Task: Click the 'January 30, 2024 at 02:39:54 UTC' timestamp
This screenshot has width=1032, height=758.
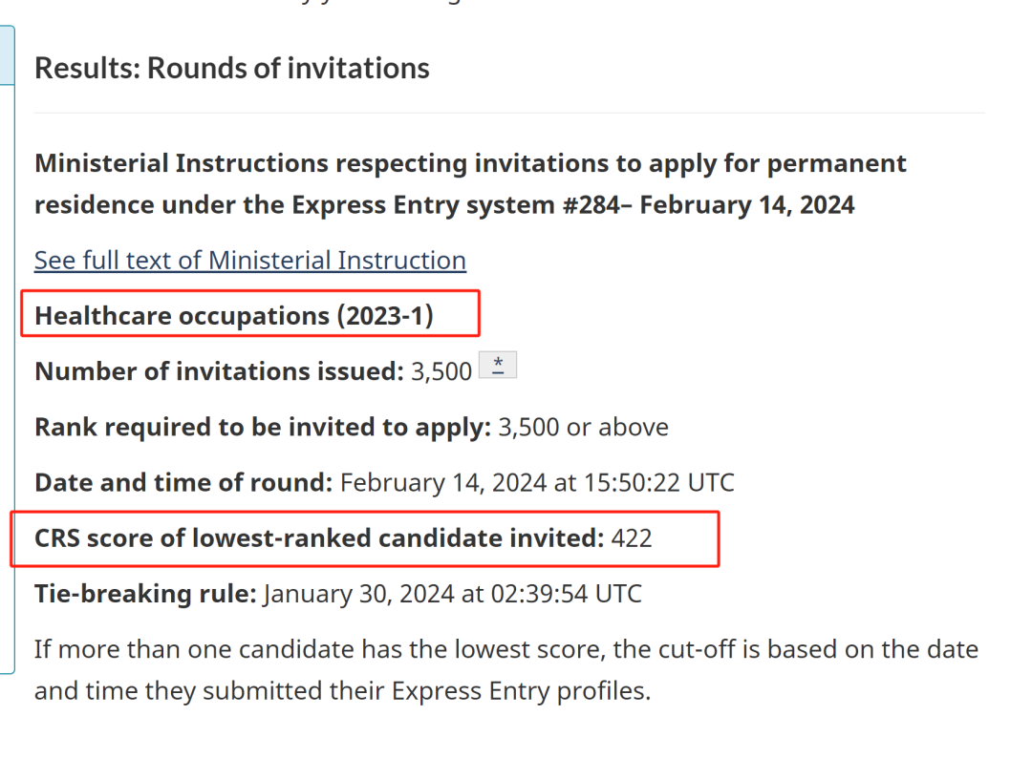Action: point(452,594)
